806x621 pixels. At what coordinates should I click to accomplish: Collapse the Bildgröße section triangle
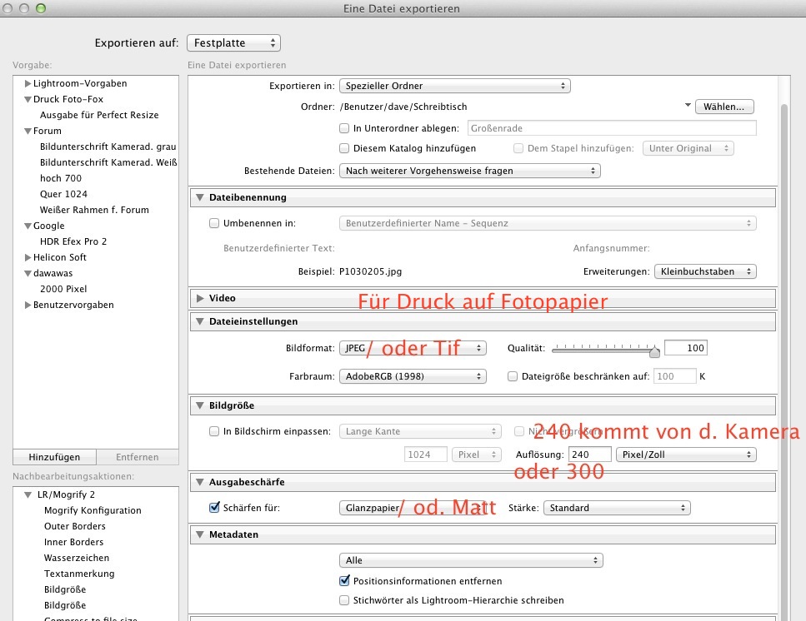coord(200,406)
